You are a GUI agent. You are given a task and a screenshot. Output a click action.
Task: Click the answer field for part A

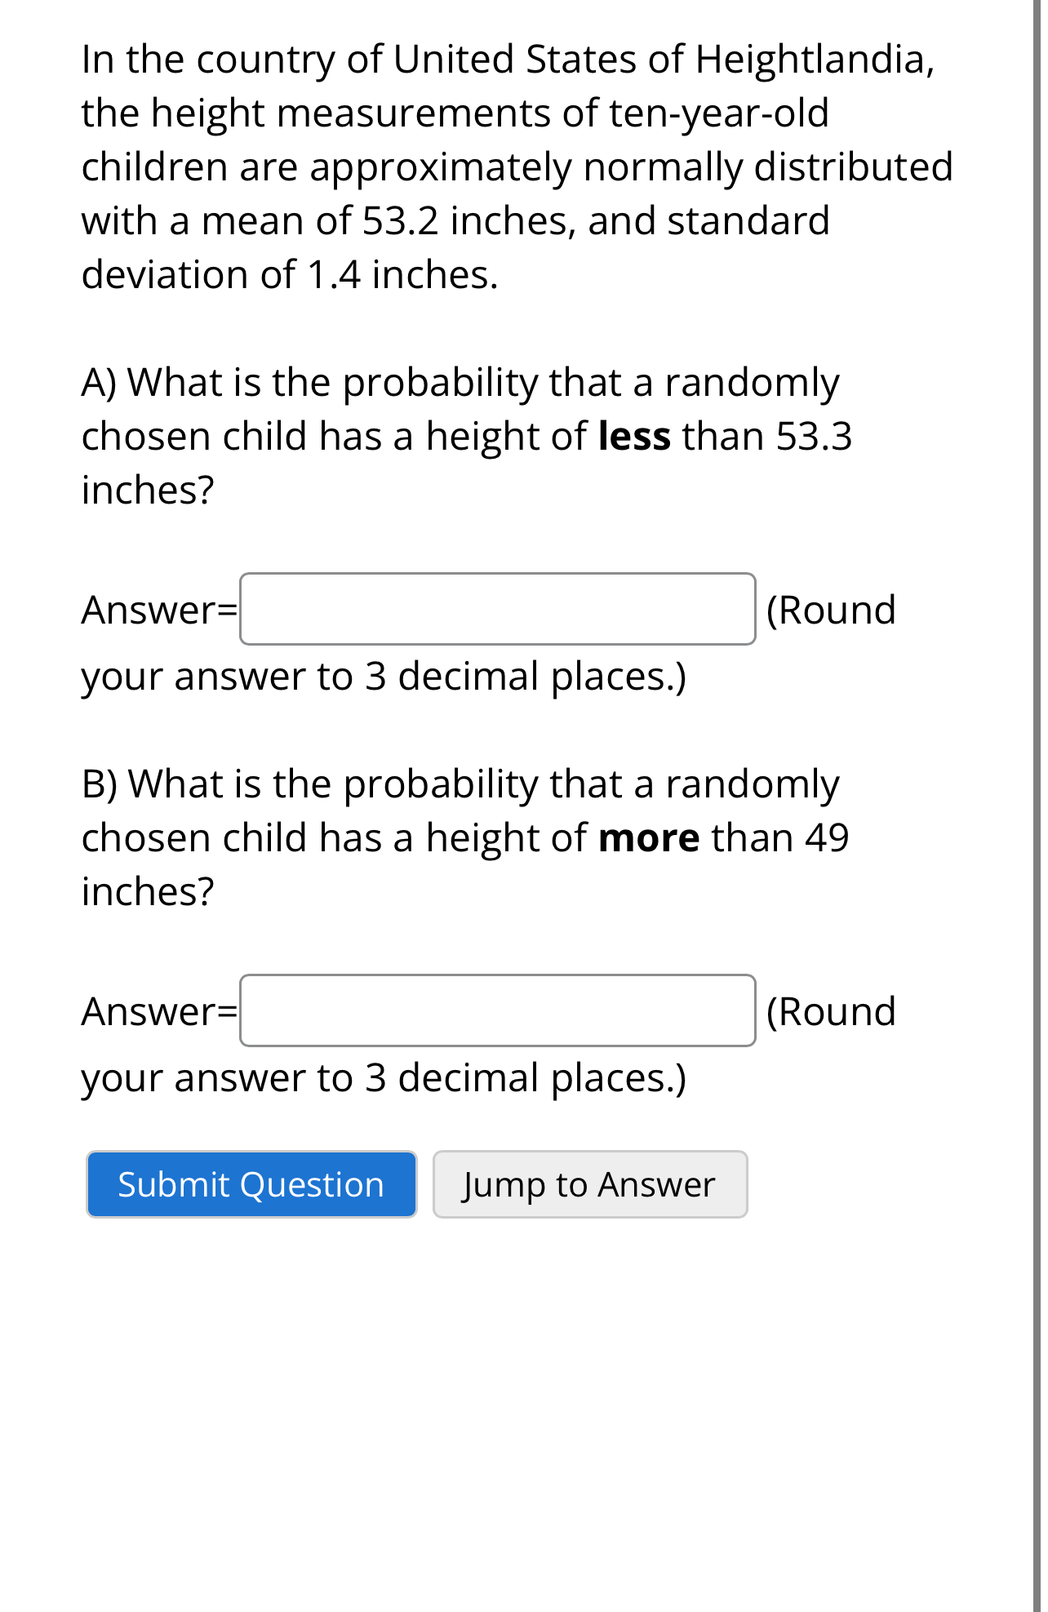(498, 609)
